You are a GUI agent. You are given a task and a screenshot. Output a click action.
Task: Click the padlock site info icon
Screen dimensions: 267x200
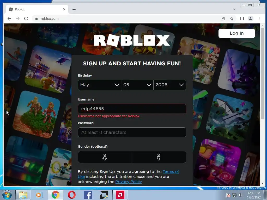point(37,18)
